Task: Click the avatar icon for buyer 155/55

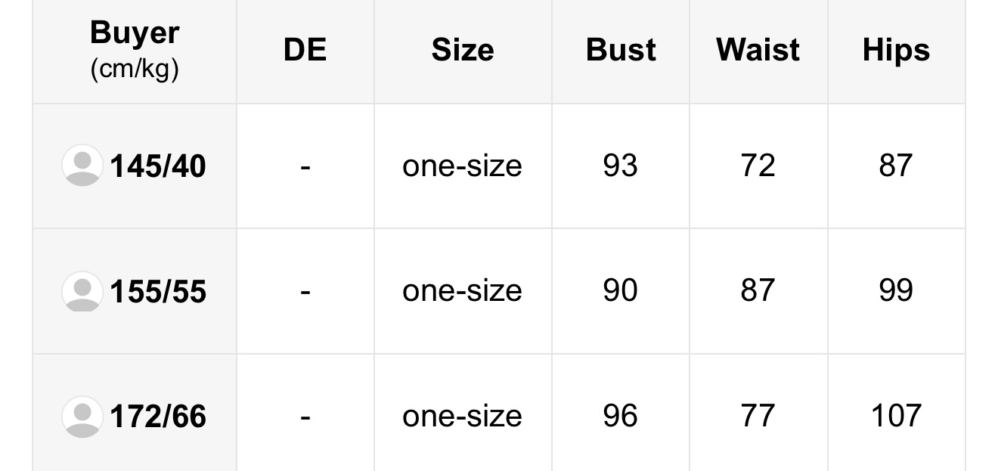Action: pyautogui.click(x=82, y=291)
